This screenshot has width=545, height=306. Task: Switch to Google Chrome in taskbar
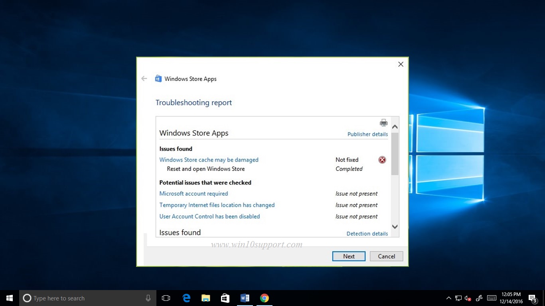tap(265, 298)
